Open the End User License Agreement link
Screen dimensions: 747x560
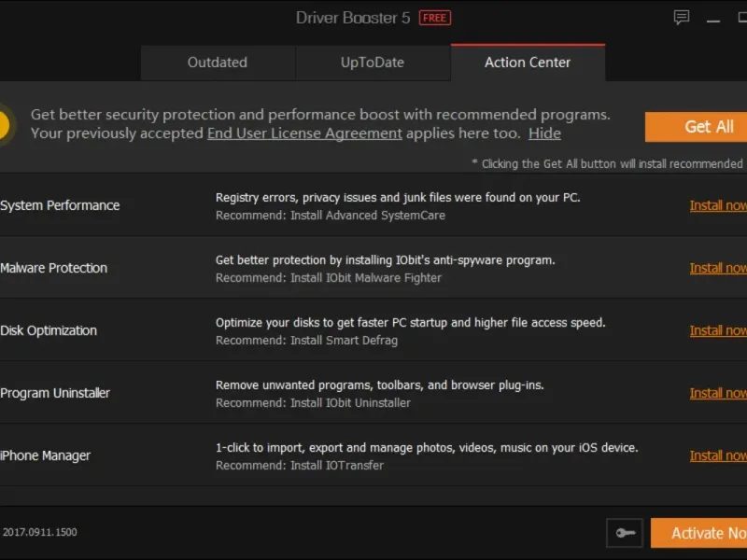304,133
